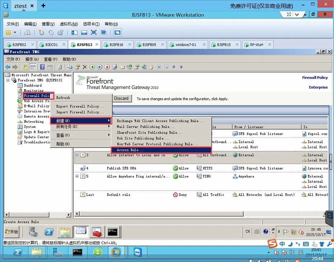
Task: Open the command prompt in guest taskbar
Action: (x=112, y=232)
